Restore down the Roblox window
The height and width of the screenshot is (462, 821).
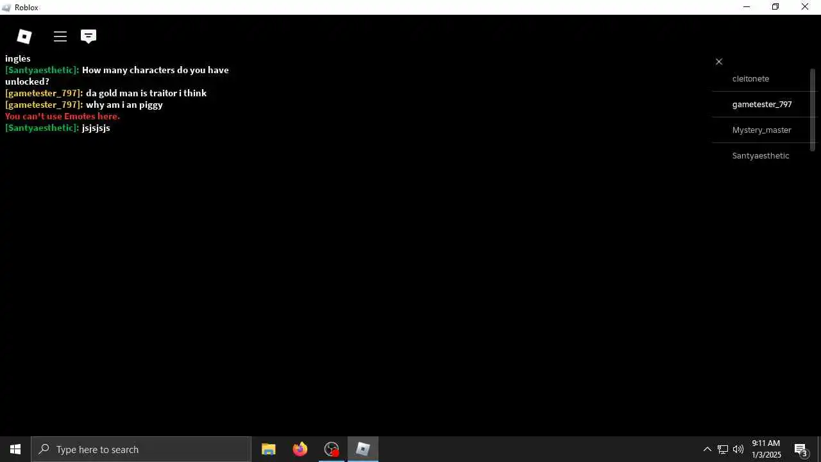pyautogui.click(x=775, y=7)
